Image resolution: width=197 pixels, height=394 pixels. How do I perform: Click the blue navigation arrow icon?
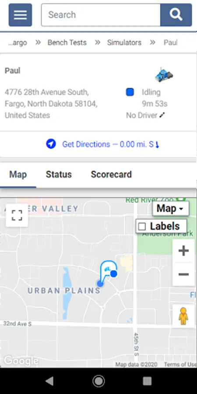click(51, 144)
